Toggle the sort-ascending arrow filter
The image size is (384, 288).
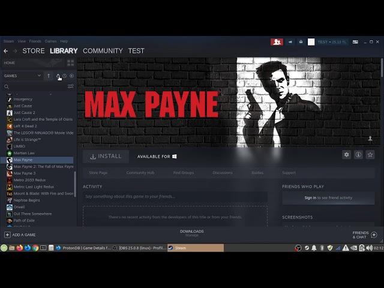click(x=49, y=76)
